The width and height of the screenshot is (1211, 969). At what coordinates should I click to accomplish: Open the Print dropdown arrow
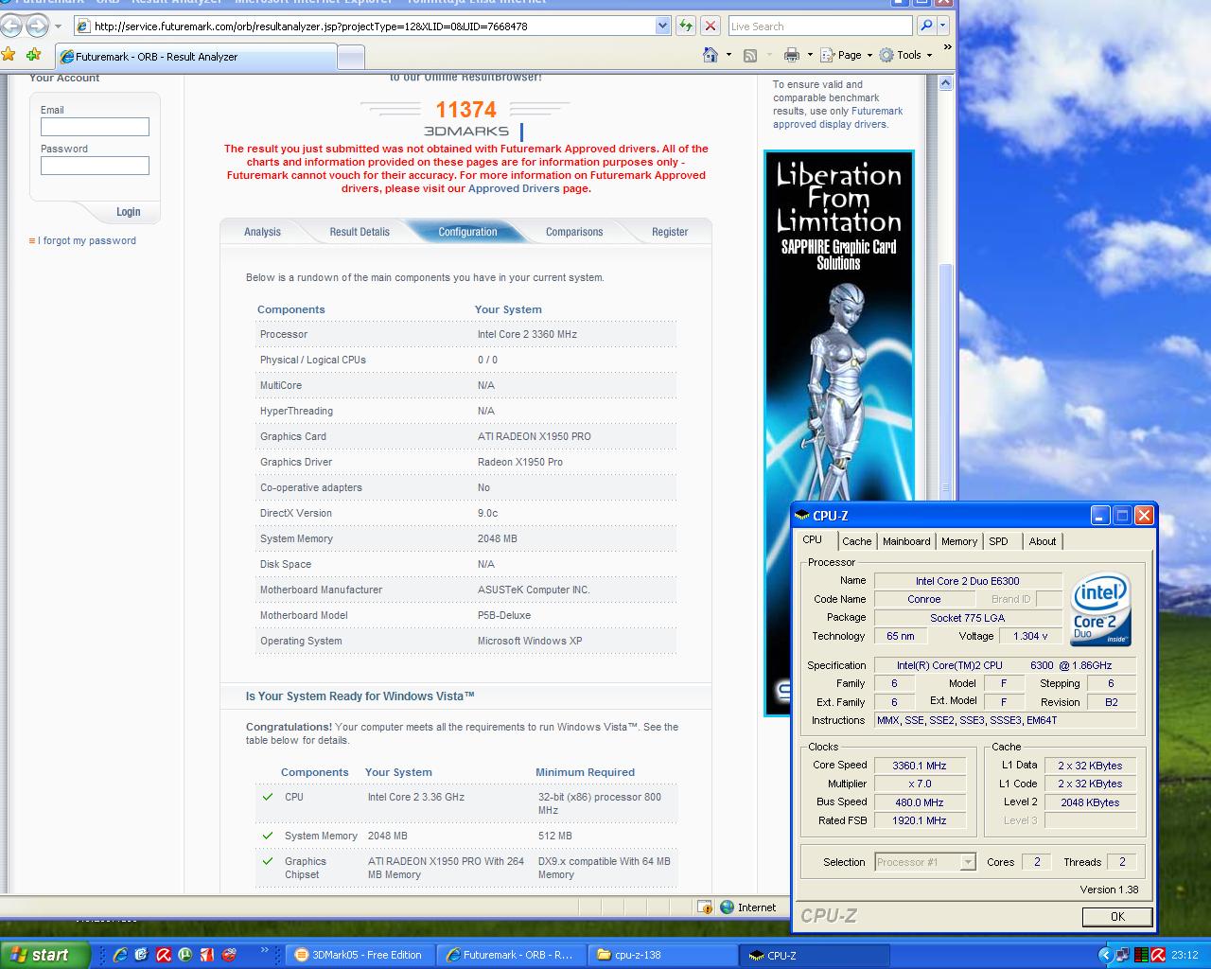coord(810,55)
